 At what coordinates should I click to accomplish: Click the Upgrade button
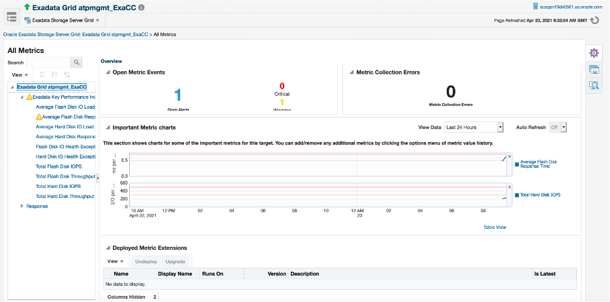pos(175,262)
